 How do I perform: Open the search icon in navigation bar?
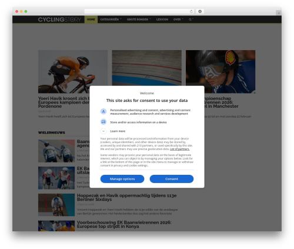191,19
